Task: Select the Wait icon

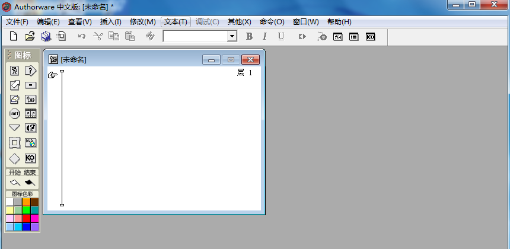Action: [15, 113]
